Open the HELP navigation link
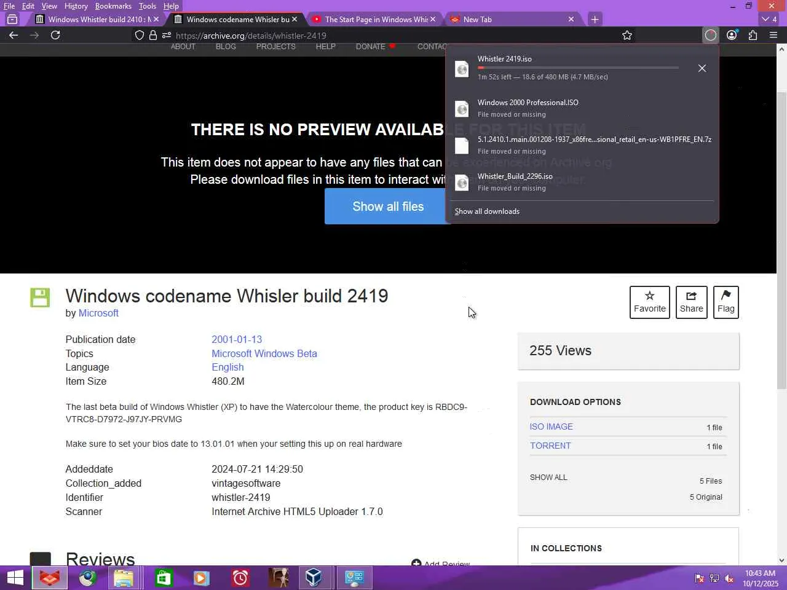Image resolution: width=787 pixels, height=590 pixels. click(x=326, y=47)
